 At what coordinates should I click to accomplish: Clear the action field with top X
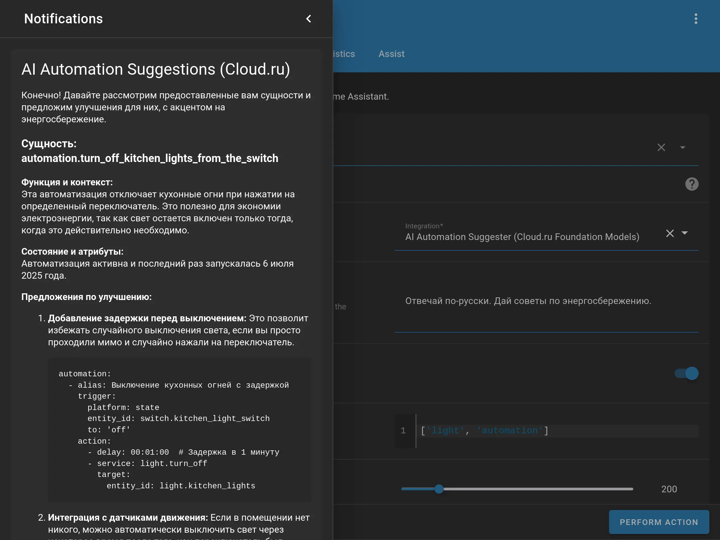pos(661,147)
